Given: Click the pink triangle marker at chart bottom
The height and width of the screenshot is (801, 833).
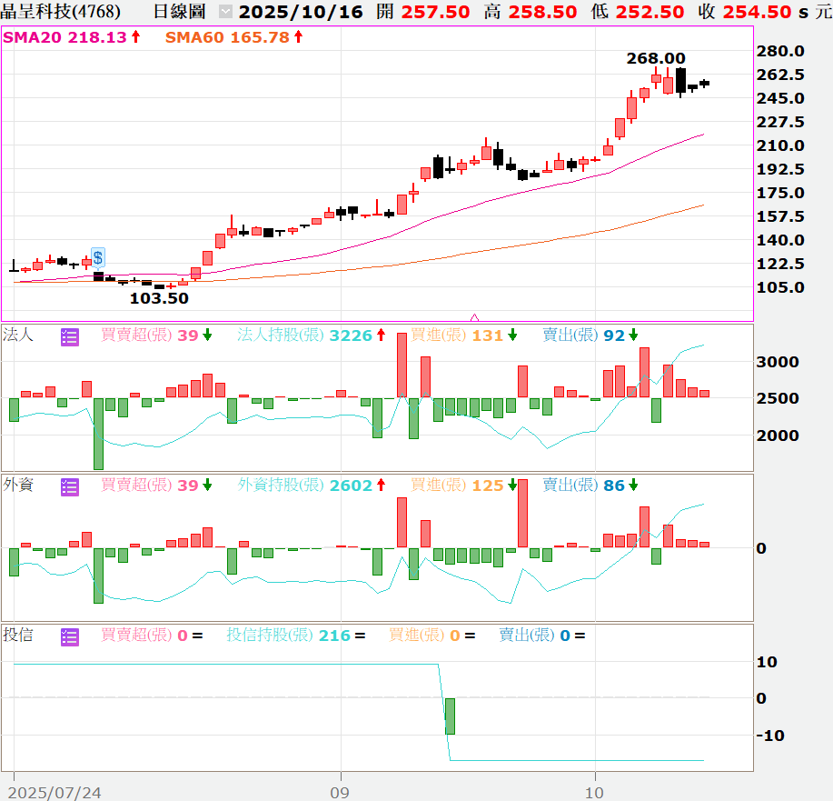Looking at the screenshot, I should pos(474,317).
